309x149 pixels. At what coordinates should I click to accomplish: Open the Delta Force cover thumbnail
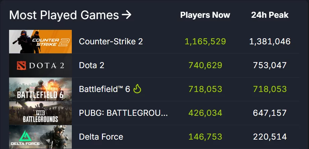tap(40, 137)
